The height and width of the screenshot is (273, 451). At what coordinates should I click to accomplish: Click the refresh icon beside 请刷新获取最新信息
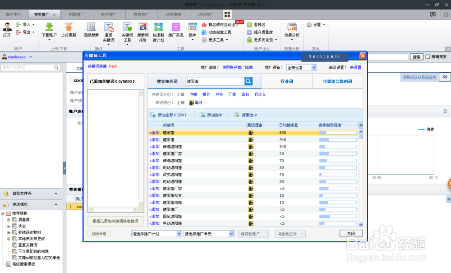[445, 77]
